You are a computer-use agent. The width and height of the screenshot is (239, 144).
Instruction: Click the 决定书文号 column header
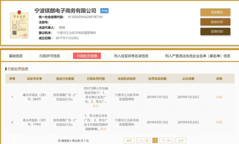34,78
